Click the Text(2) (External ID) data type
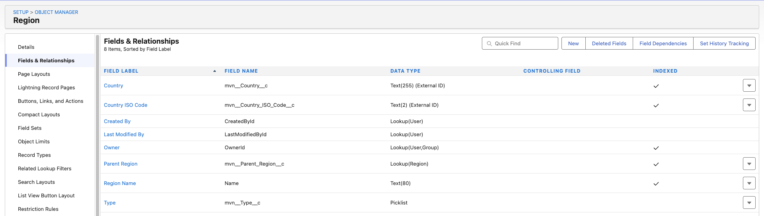 (x=414, y=105)
